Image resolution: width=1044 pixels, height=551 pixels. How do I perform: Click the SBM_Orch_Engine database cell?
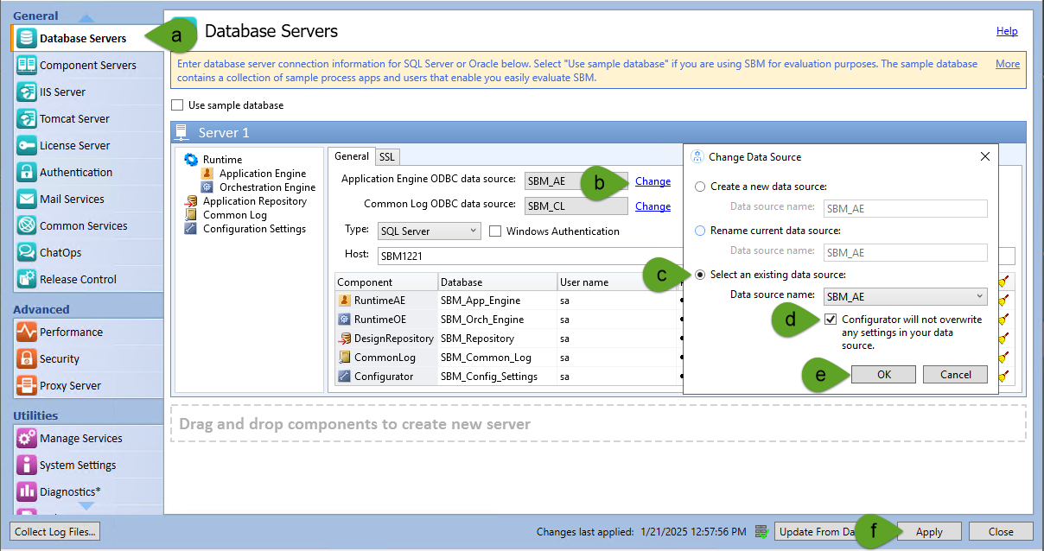[x=498, y=320]
